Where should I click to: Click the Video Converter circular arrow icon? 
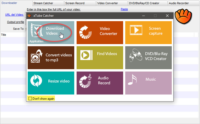click(85, 32)
